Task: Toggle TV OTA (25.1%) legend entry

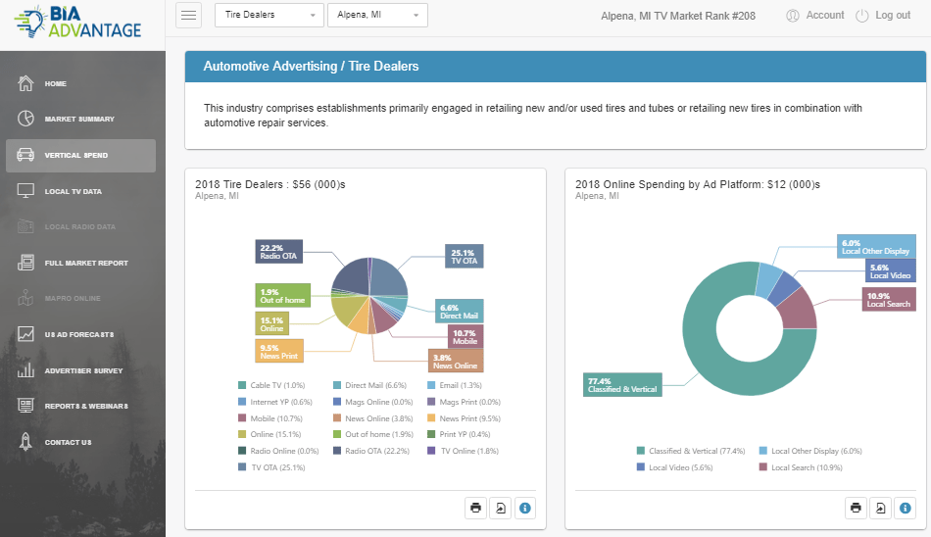Action: pyautogui.click(x=271, y=468)
